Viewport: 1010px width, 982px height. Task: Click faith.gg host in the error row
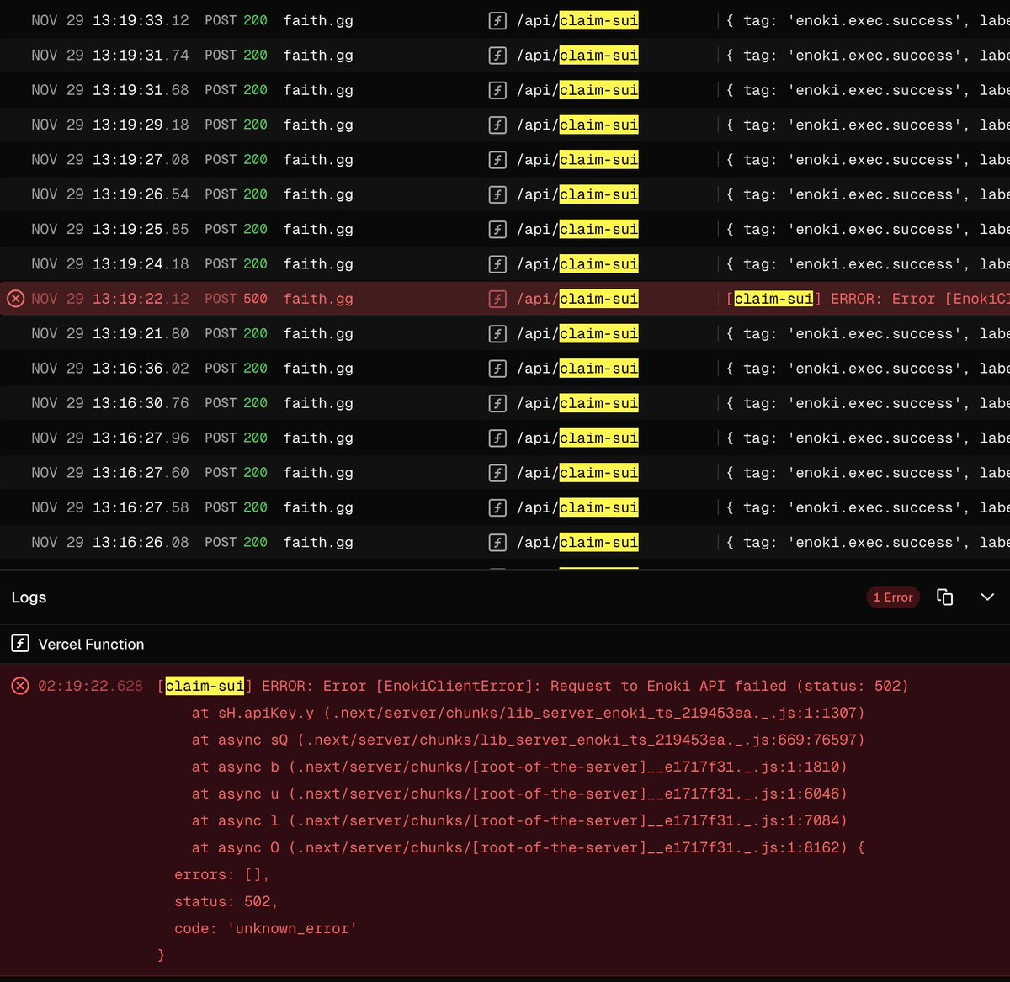tap(318, 299)
